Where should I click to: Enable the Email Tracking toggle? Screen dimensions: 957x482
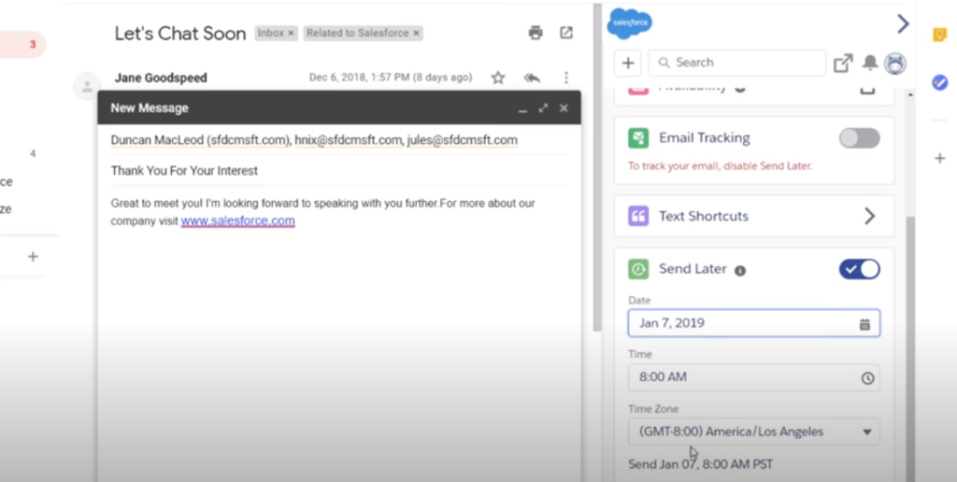coord(859,138)
